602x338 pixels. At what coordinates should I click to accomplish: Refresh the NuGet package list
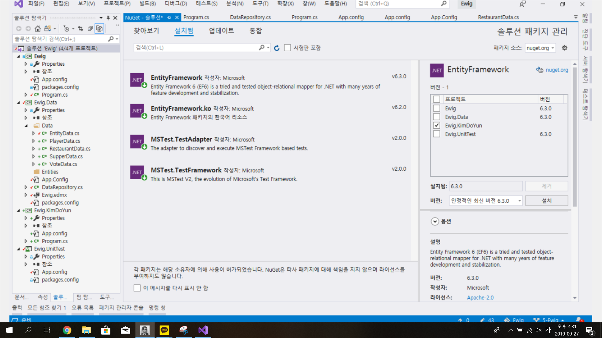coord(277,48)
